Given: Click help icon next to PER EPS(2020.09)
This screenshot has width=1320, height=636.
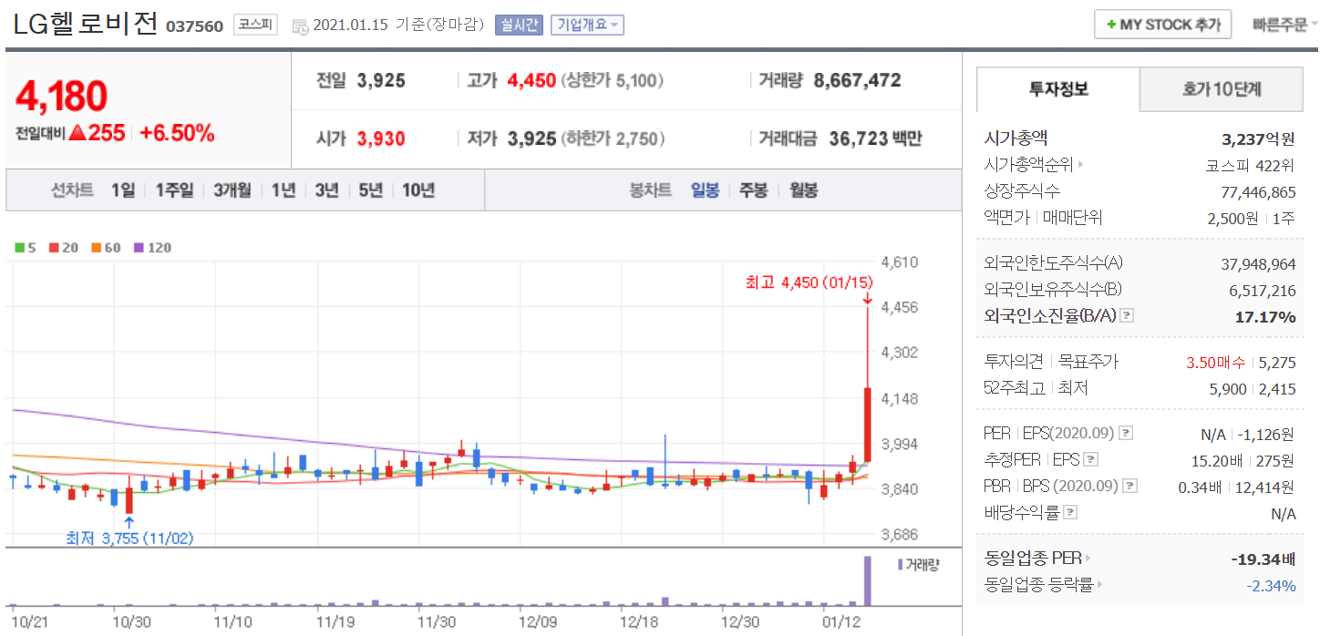Looking at the screenshot, I should coord(1127,433).
